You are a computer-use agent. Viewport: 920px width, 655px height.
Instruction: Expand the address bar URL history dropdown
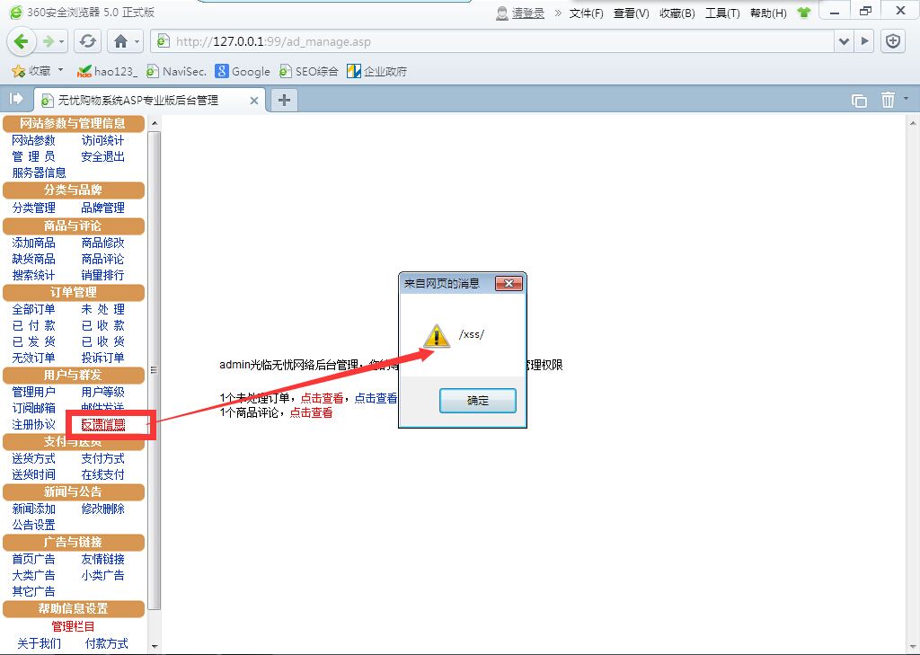[x=844, y=41]
